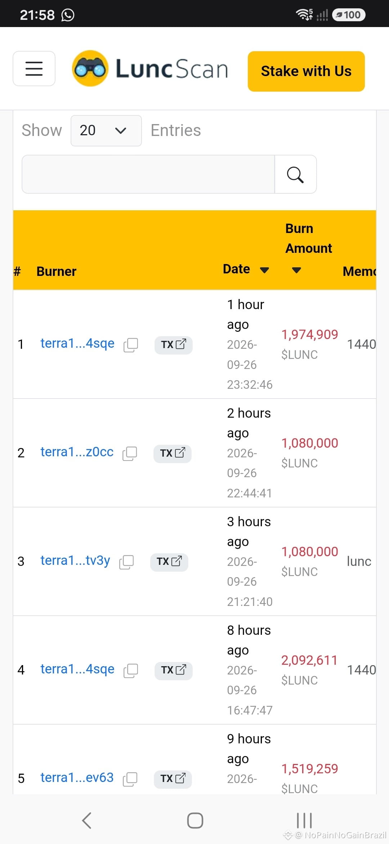Screen dimensions: 389x844
Task: Sort by Date column arrow
Action: tap(265, 270)
